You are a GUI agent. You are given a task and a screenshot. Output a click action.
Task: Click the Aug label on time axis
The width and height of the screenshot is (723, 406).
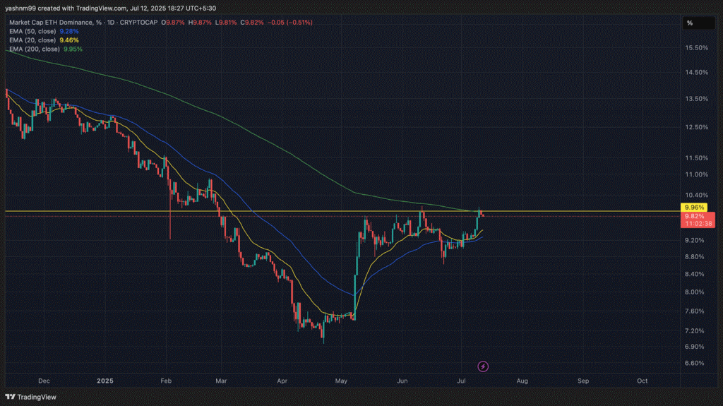(522, 381)
